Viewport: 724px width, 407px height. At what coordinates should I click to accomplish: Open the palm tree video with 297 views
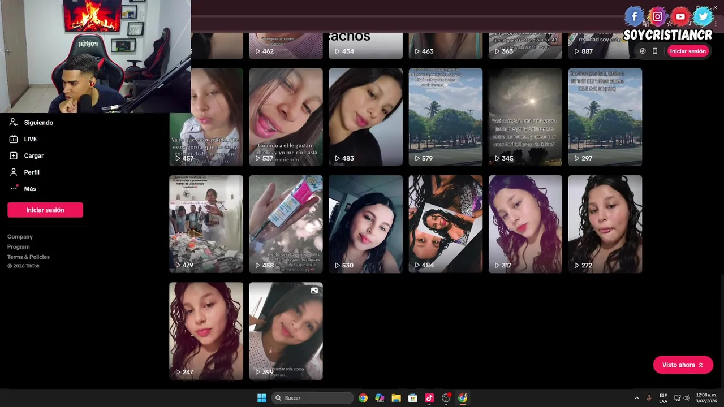click(605, 117)
